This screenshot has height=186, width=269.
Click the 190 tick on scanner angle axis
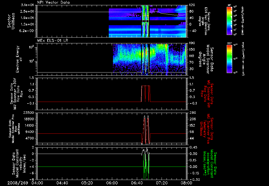(192, 43)
